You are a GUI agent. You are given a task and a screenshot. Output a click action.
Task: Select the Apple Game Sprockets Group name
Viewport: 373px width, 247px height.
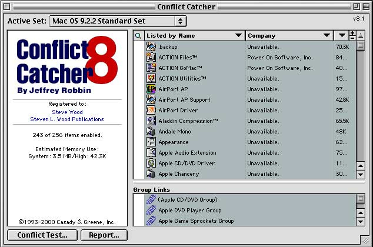point(196,221)
